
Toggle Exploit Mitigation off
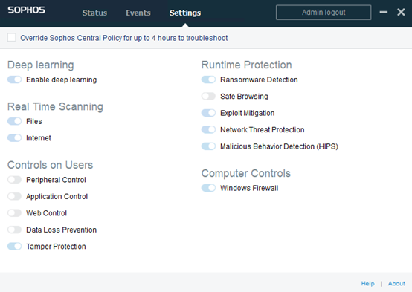pos(209,113)
